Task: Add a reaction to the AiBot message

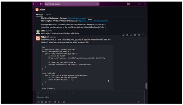Action: tap(124, 35)
